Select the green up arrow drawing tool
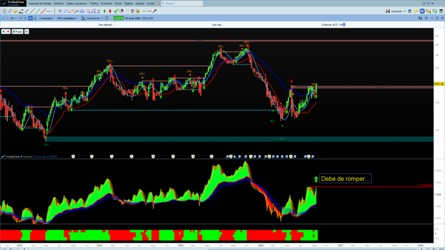 [x=104, y=11]
